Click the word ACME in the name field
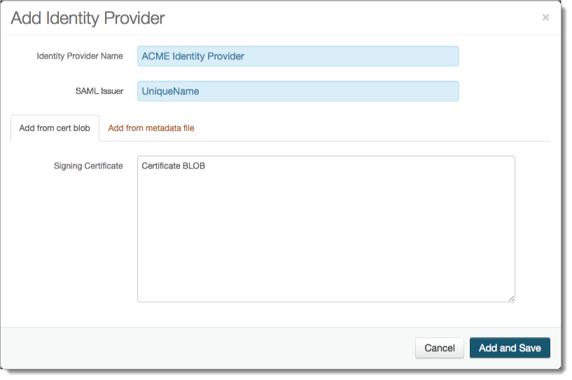Viewport: 572px width, 380px height. 155,56
